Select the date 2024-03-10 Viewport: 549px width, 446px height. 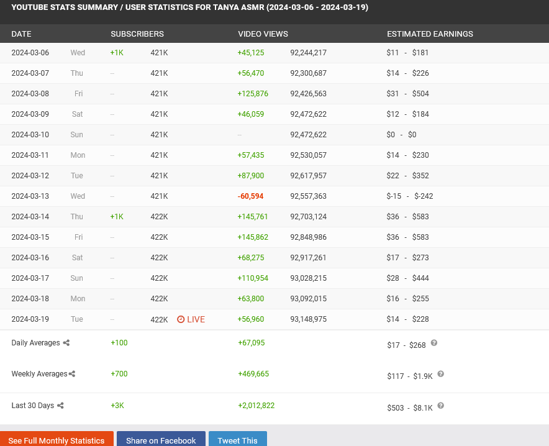30,134
